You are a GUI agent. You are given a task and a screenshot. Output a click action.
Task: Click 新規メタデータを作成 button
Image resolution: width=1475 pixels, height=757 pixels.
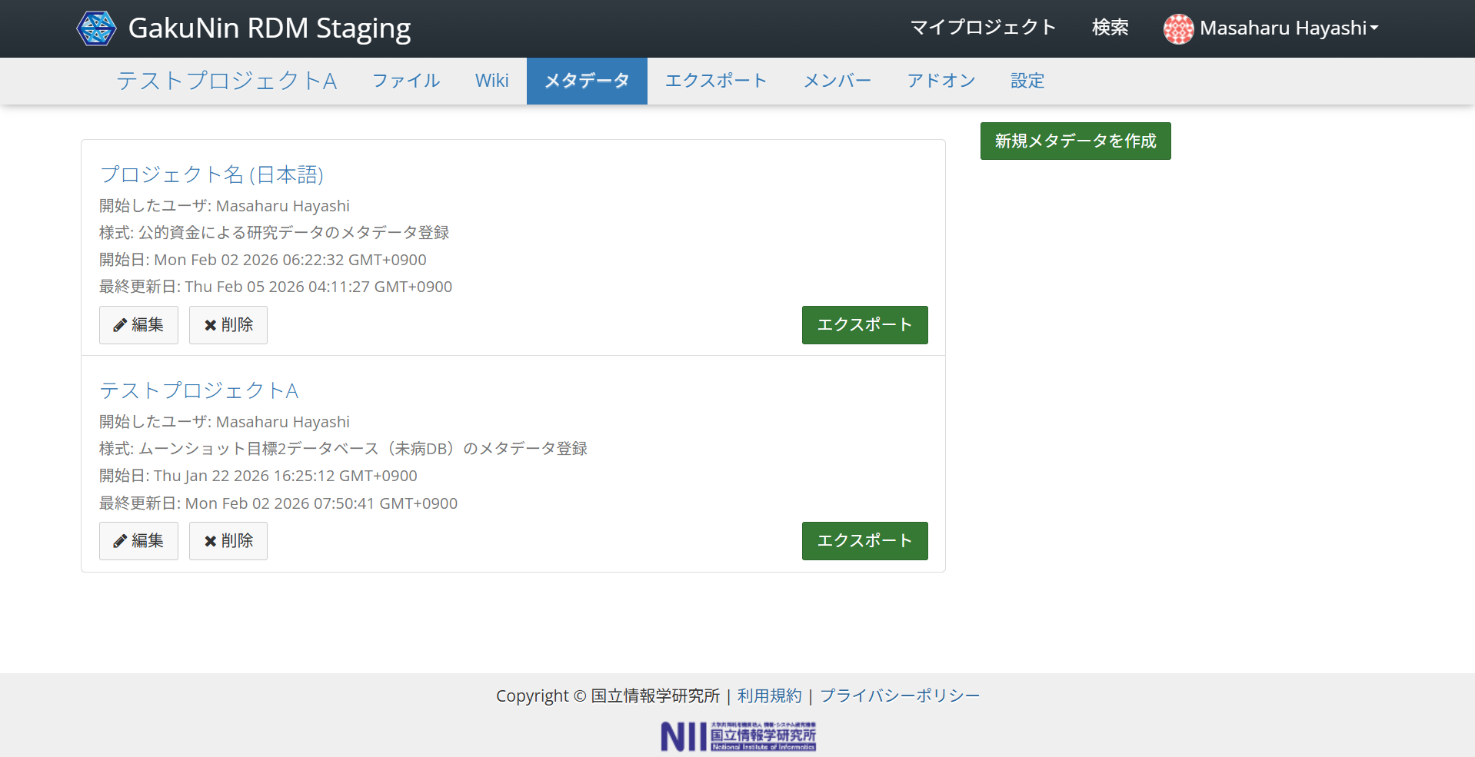click(1075, 141)
